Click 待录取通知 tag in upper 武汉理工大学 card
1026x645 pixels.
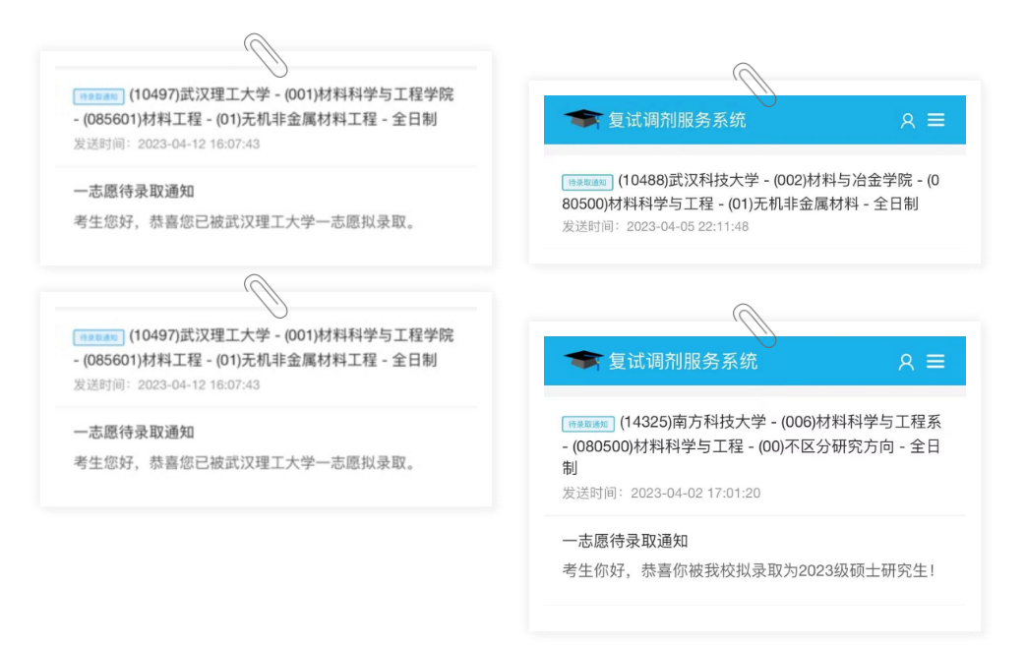[98, 96]
